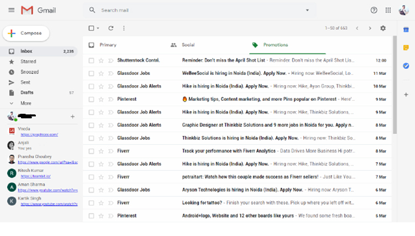
Task: Click the search magnifier icon
Action: pyautogui.click(x=92, y=10)
